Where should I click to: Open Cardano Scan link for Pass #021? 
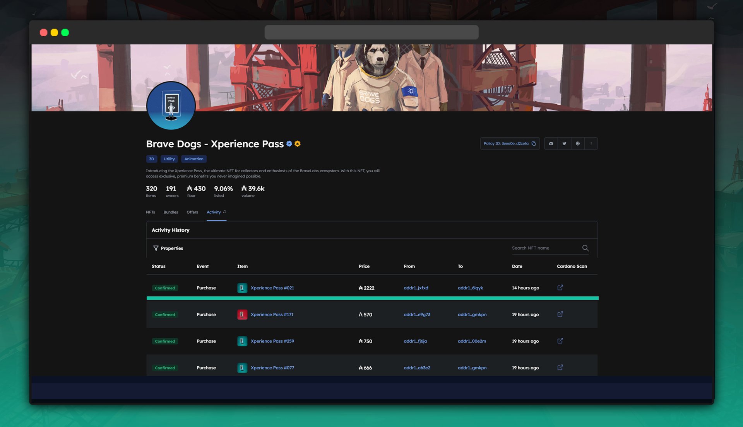click(x=560, y=288)
